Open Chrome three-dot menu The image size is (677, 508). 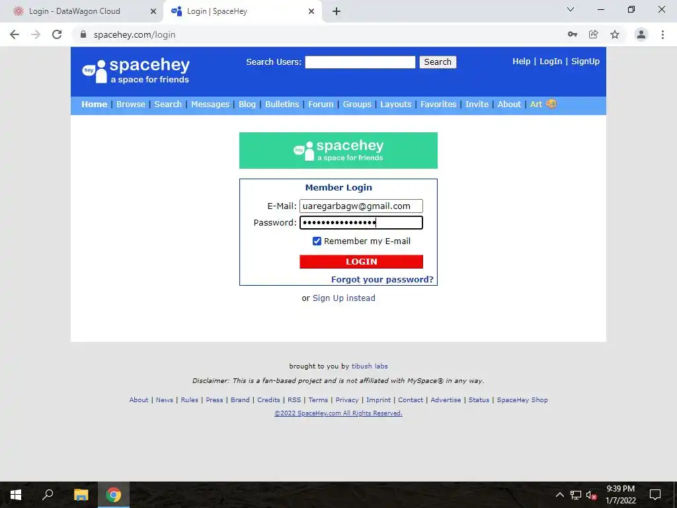pos(662,34)
